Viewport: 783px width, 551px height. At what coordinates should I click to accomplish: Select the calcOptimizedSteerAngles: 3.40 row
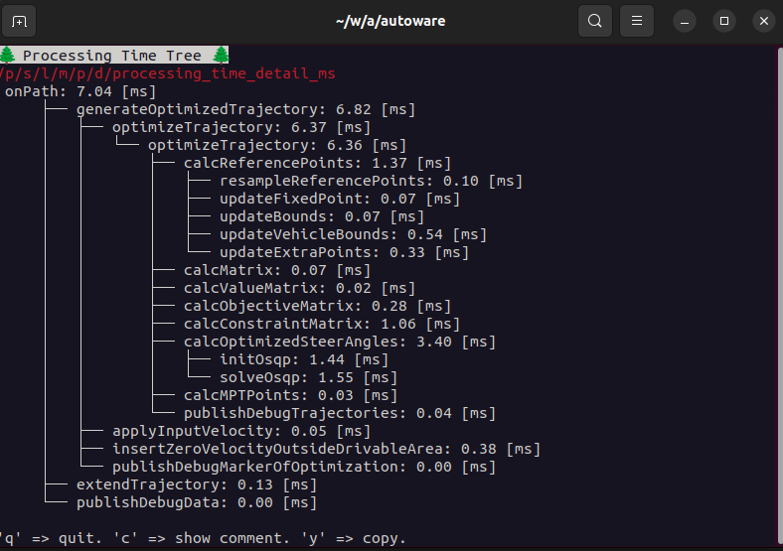340,342
